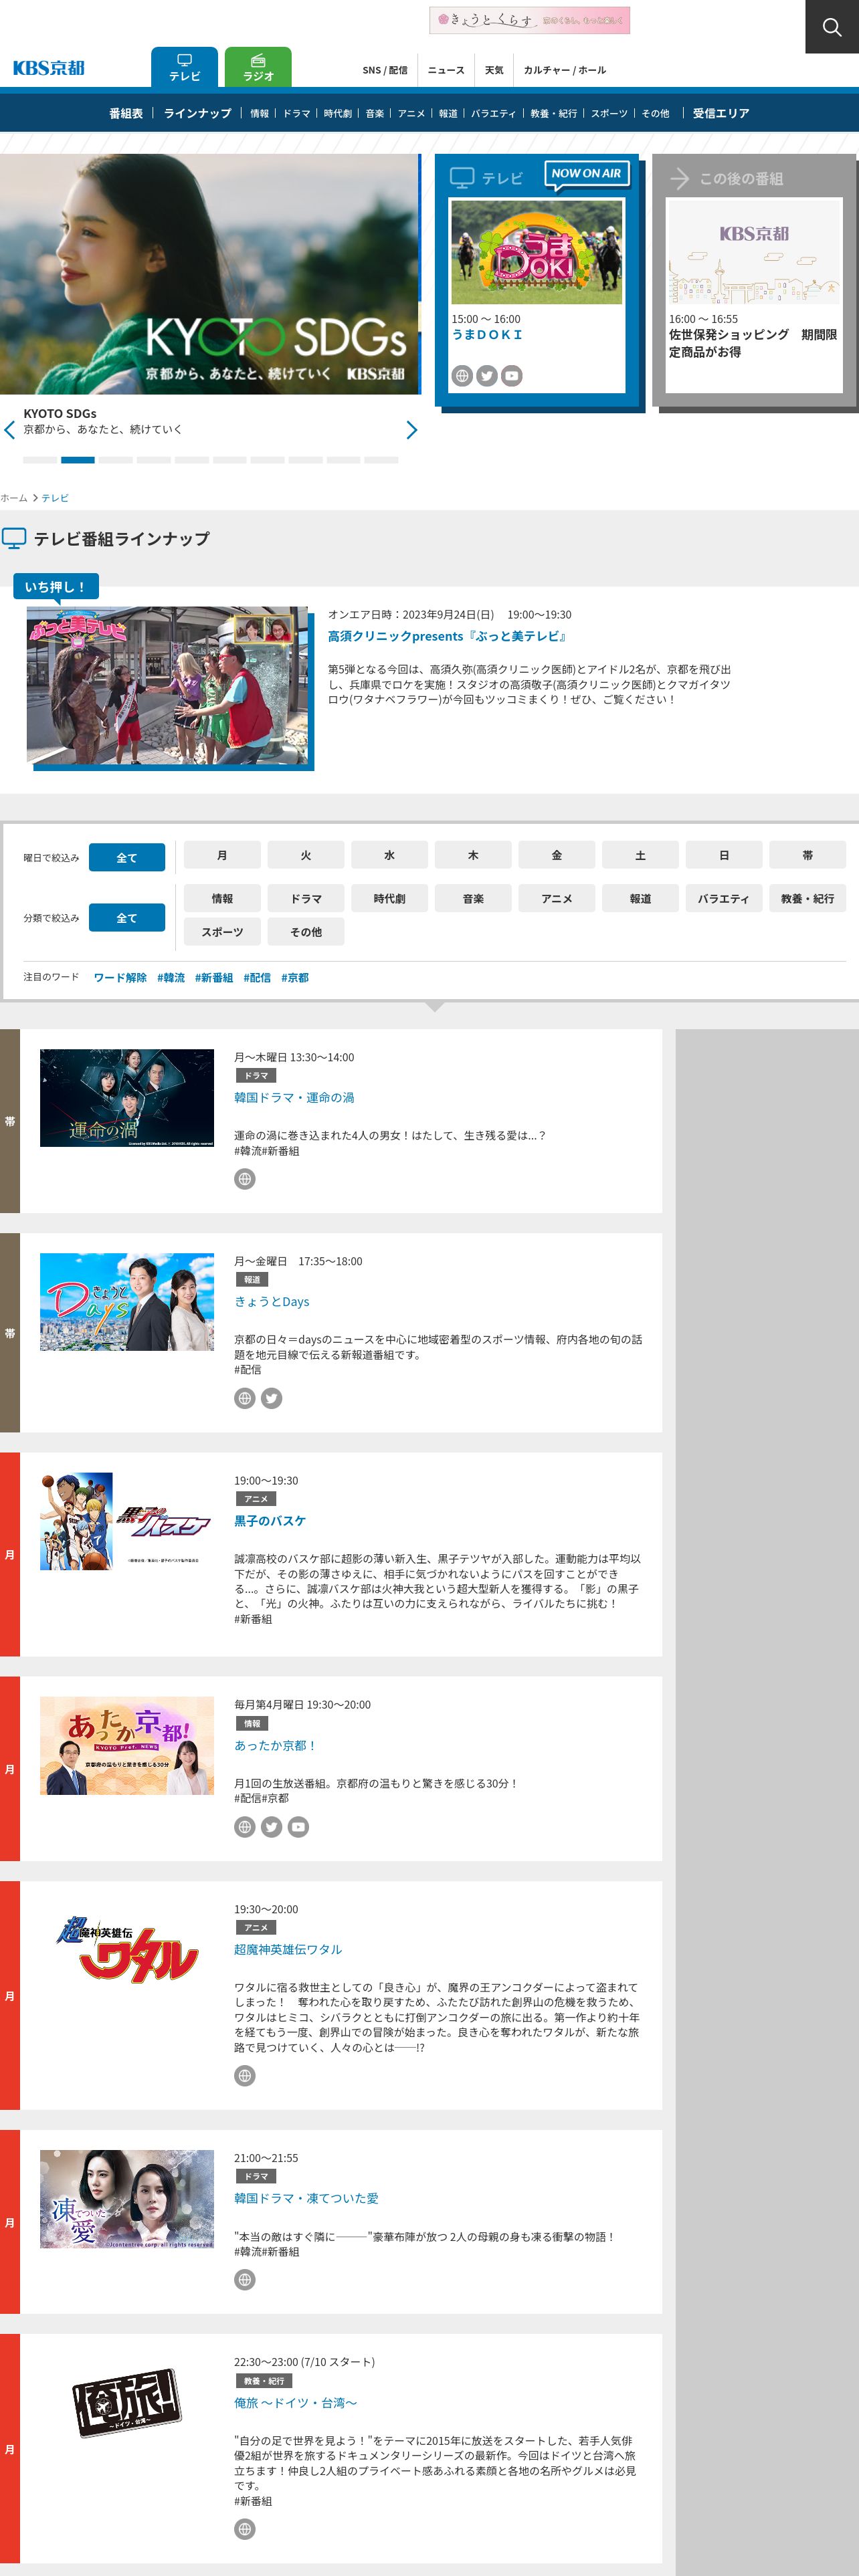Open ラインナップ in navigation bar

click(x=197, y=113)
